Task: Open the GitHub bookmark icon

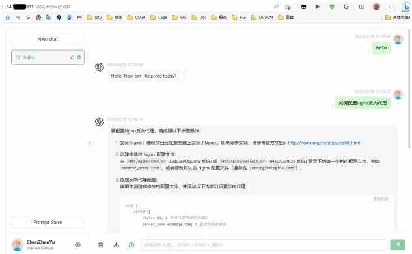Action: [x=59, y=18]
